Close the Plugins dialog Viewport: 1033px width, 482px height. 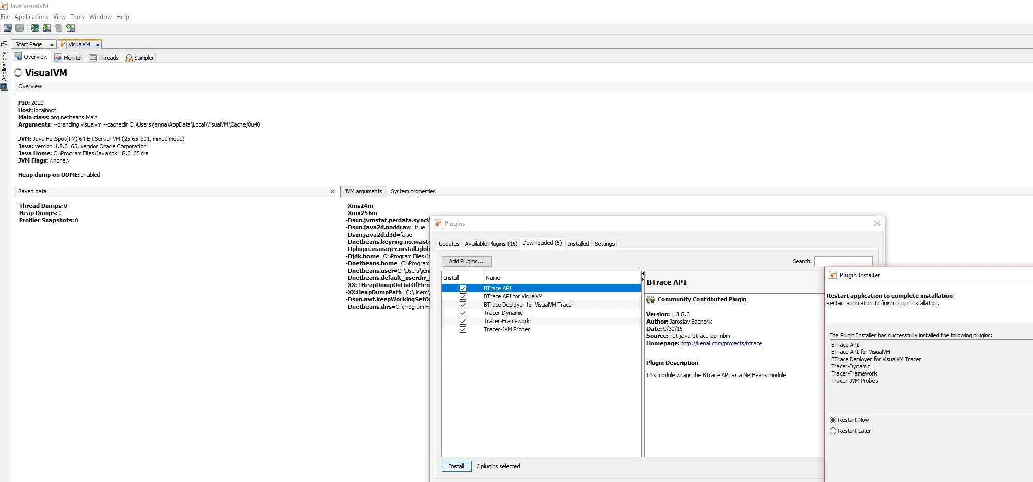point(877,223)
